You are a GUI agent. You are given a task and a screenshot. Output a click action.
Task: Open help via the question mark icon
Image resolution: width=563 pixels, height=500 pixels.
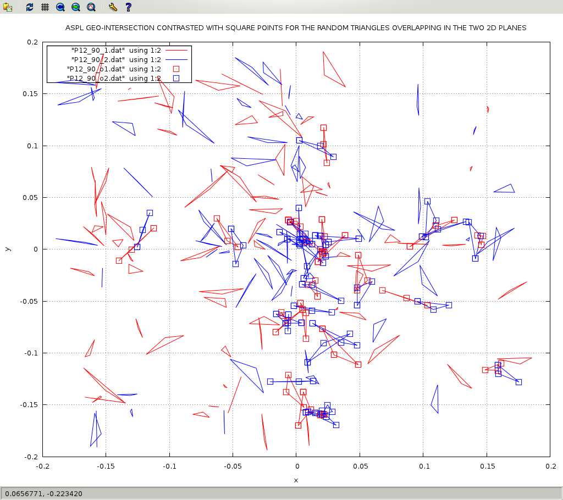coord(128,7)
